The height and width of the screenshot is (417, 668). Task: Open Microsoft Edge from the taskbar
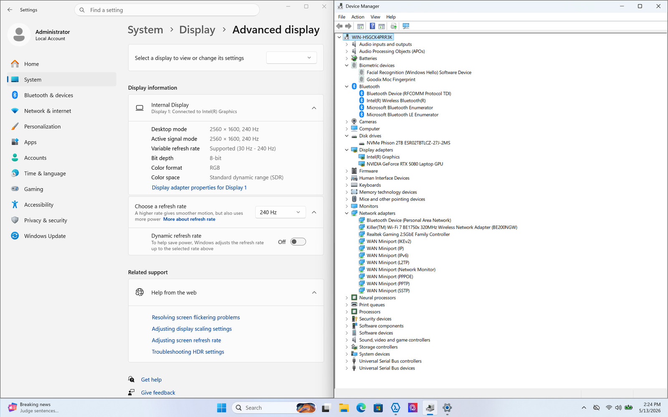point(361,408)
